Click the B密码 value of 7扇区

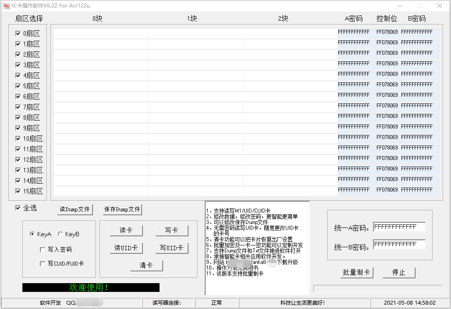pyautogui.click(x=417, y=106)
